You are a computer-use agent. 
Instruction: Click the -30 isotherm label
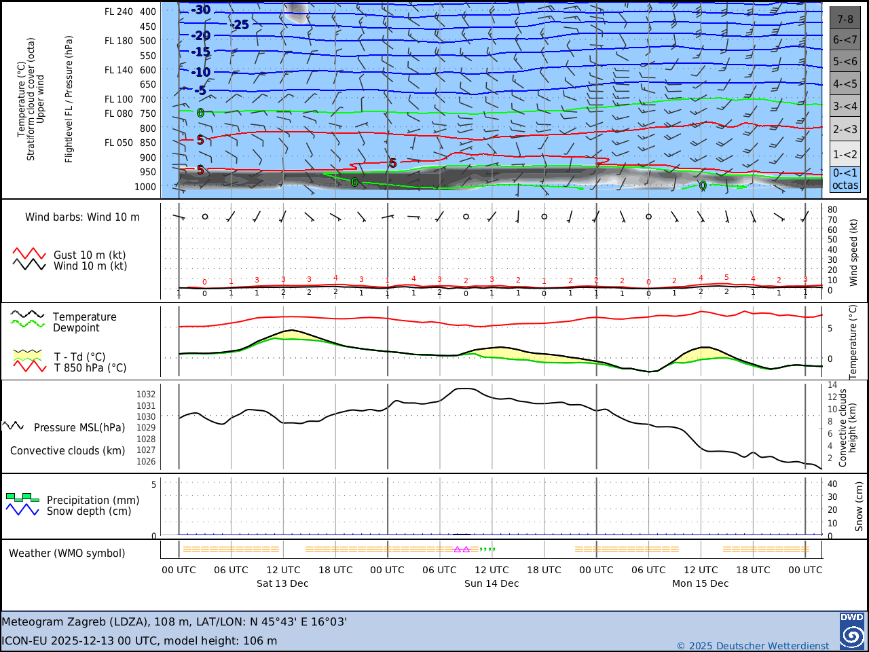pos(200,10)
